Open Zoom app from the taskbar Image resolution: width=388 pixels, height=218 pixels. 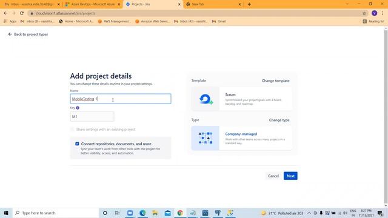[x=130, y=213]
